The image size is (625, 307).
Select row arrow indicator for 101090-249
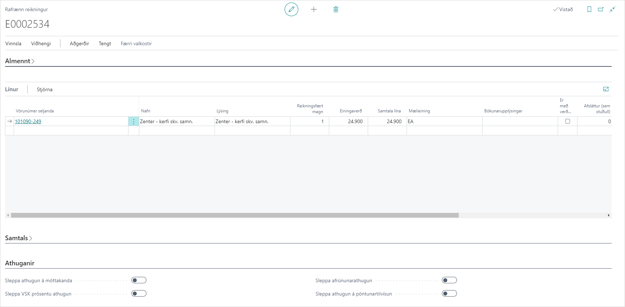pyautogui.click(x=10, y=121)
